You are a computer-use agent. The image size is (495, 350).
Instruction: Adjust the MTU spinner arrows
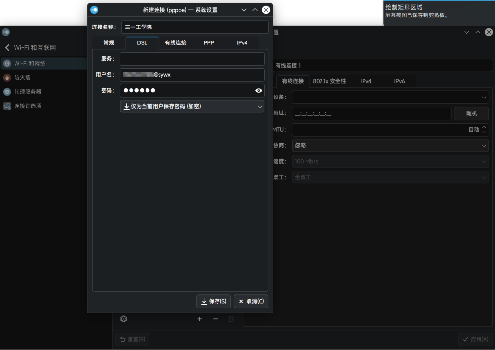(485, 129)
